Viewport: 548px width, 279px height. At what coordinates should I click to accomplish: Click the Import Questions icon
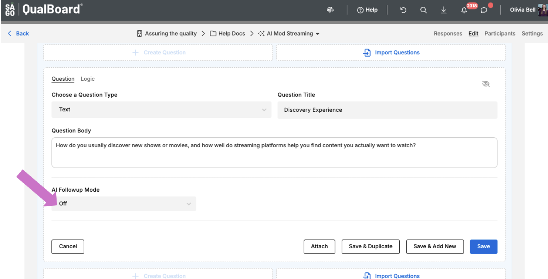click(x=366, y=53)
